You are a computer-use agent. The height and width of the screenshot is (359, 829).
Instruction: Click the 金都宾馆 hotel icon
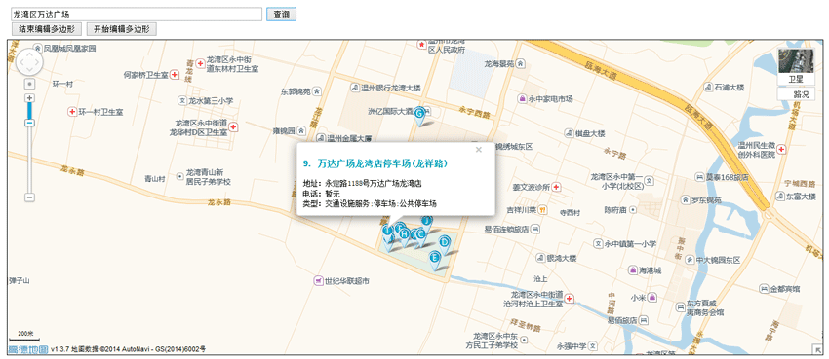(x=764, y=289)
